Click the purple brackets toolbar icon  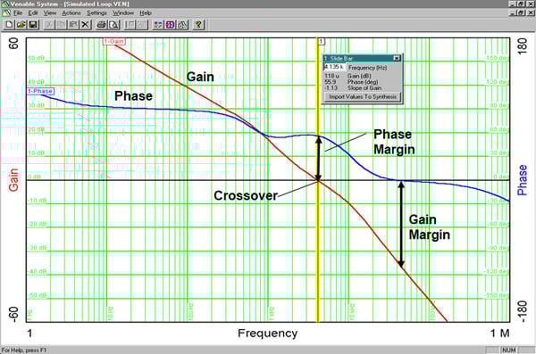171,25
